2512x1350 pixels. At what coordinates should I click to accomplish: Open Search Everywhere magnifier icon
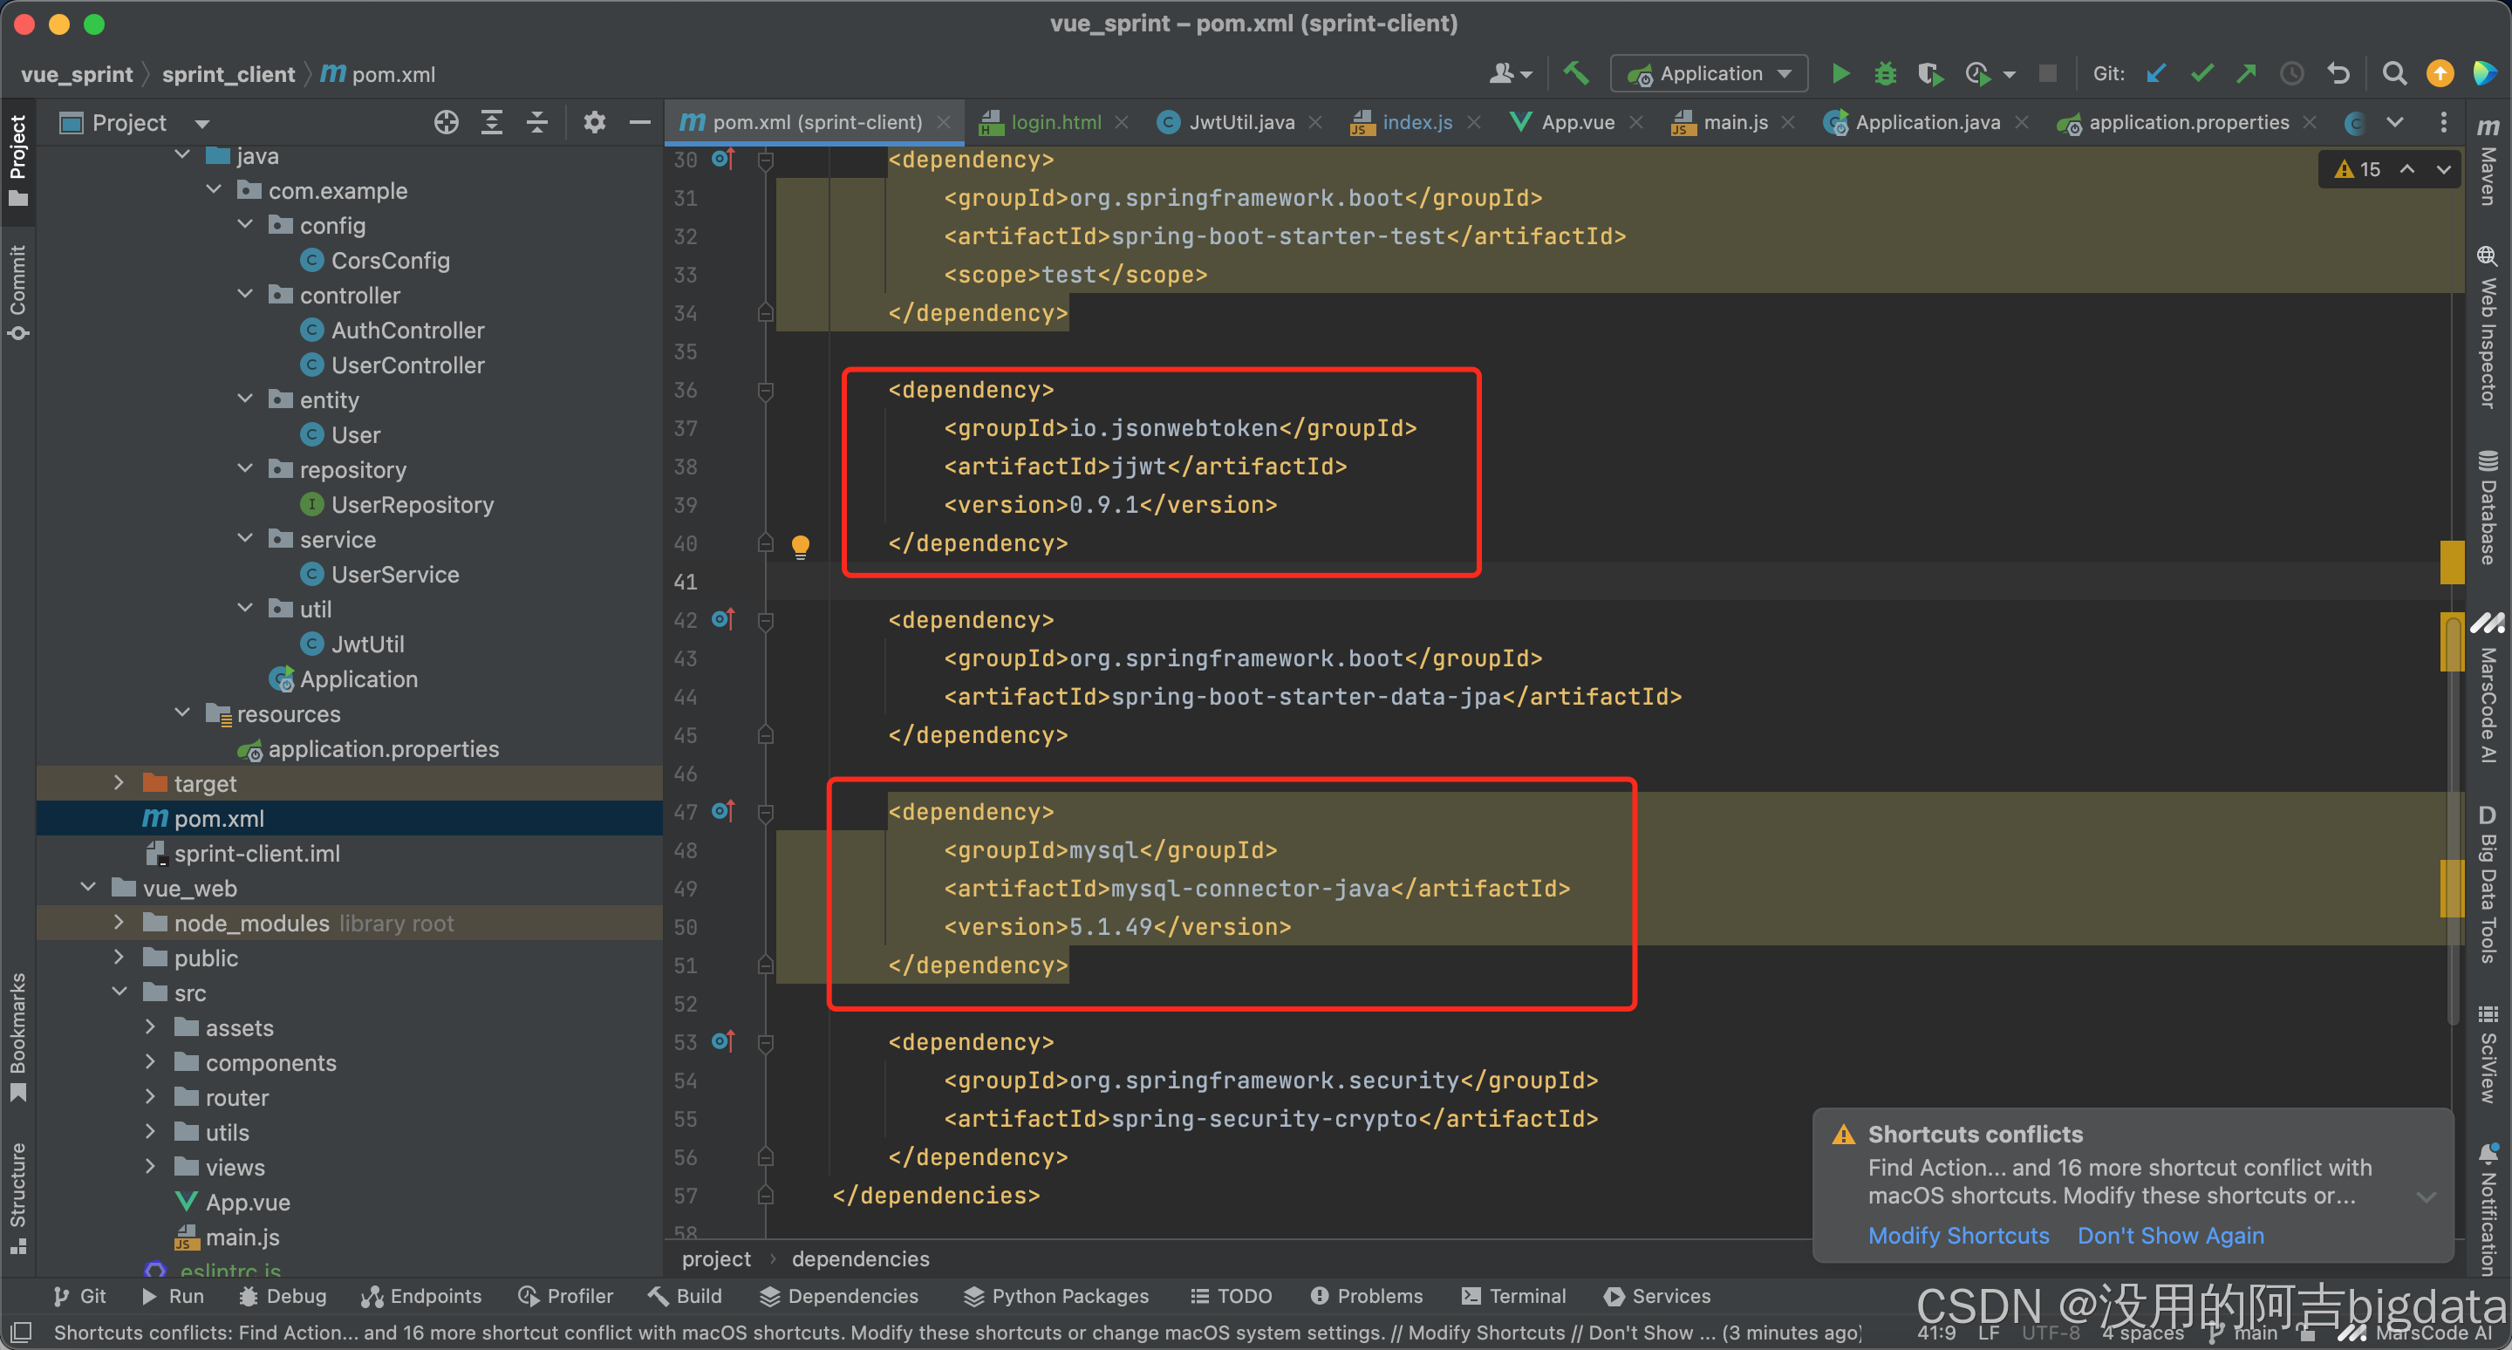click(x=2393, y=74)
